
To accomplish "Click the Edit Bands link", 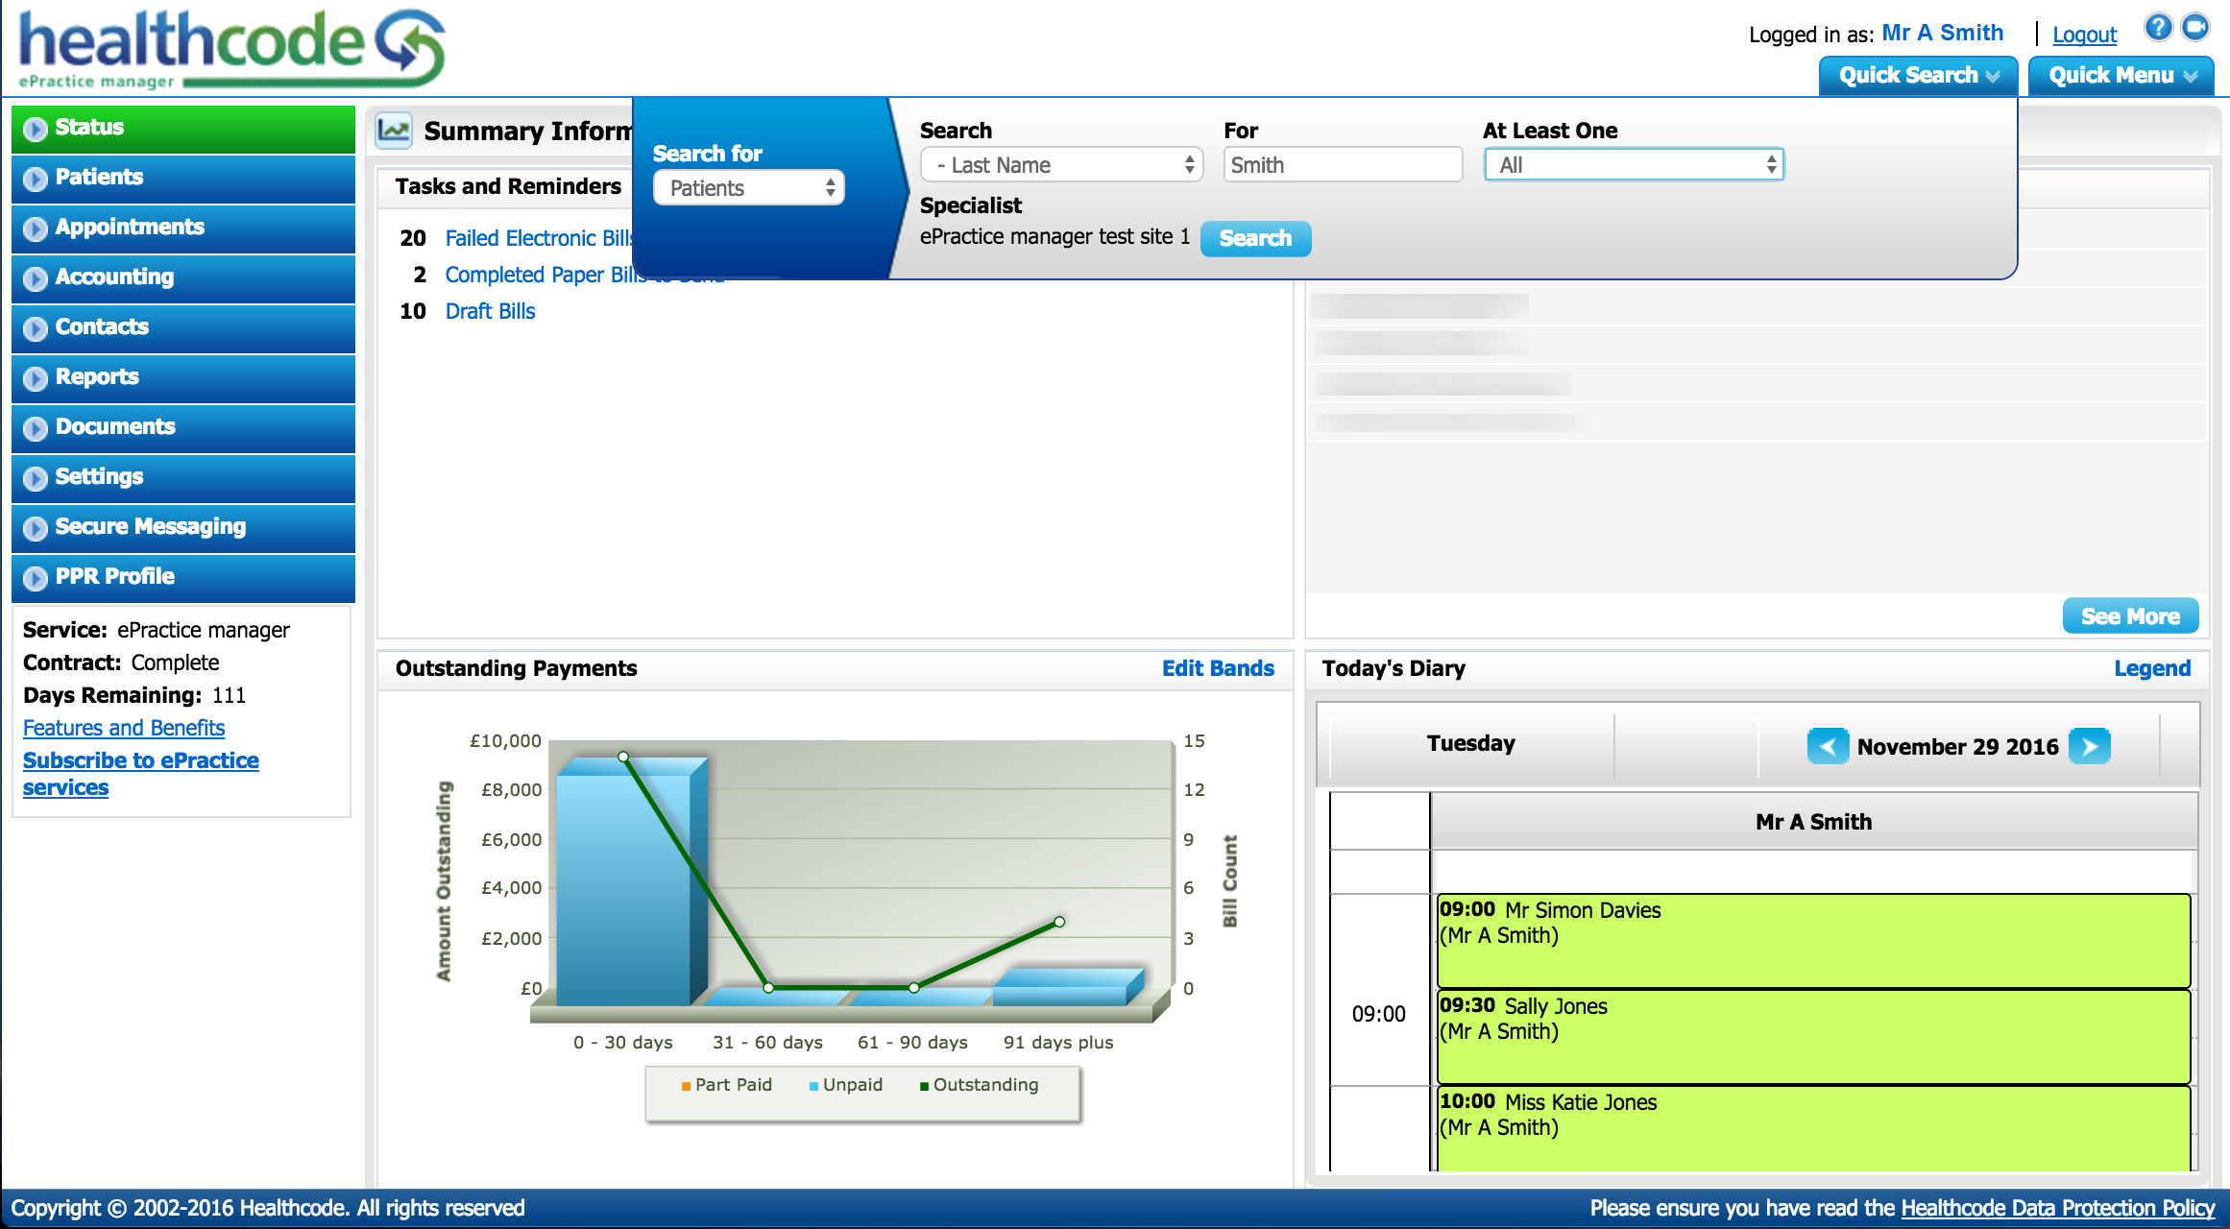I will [x=1218, y=668].
